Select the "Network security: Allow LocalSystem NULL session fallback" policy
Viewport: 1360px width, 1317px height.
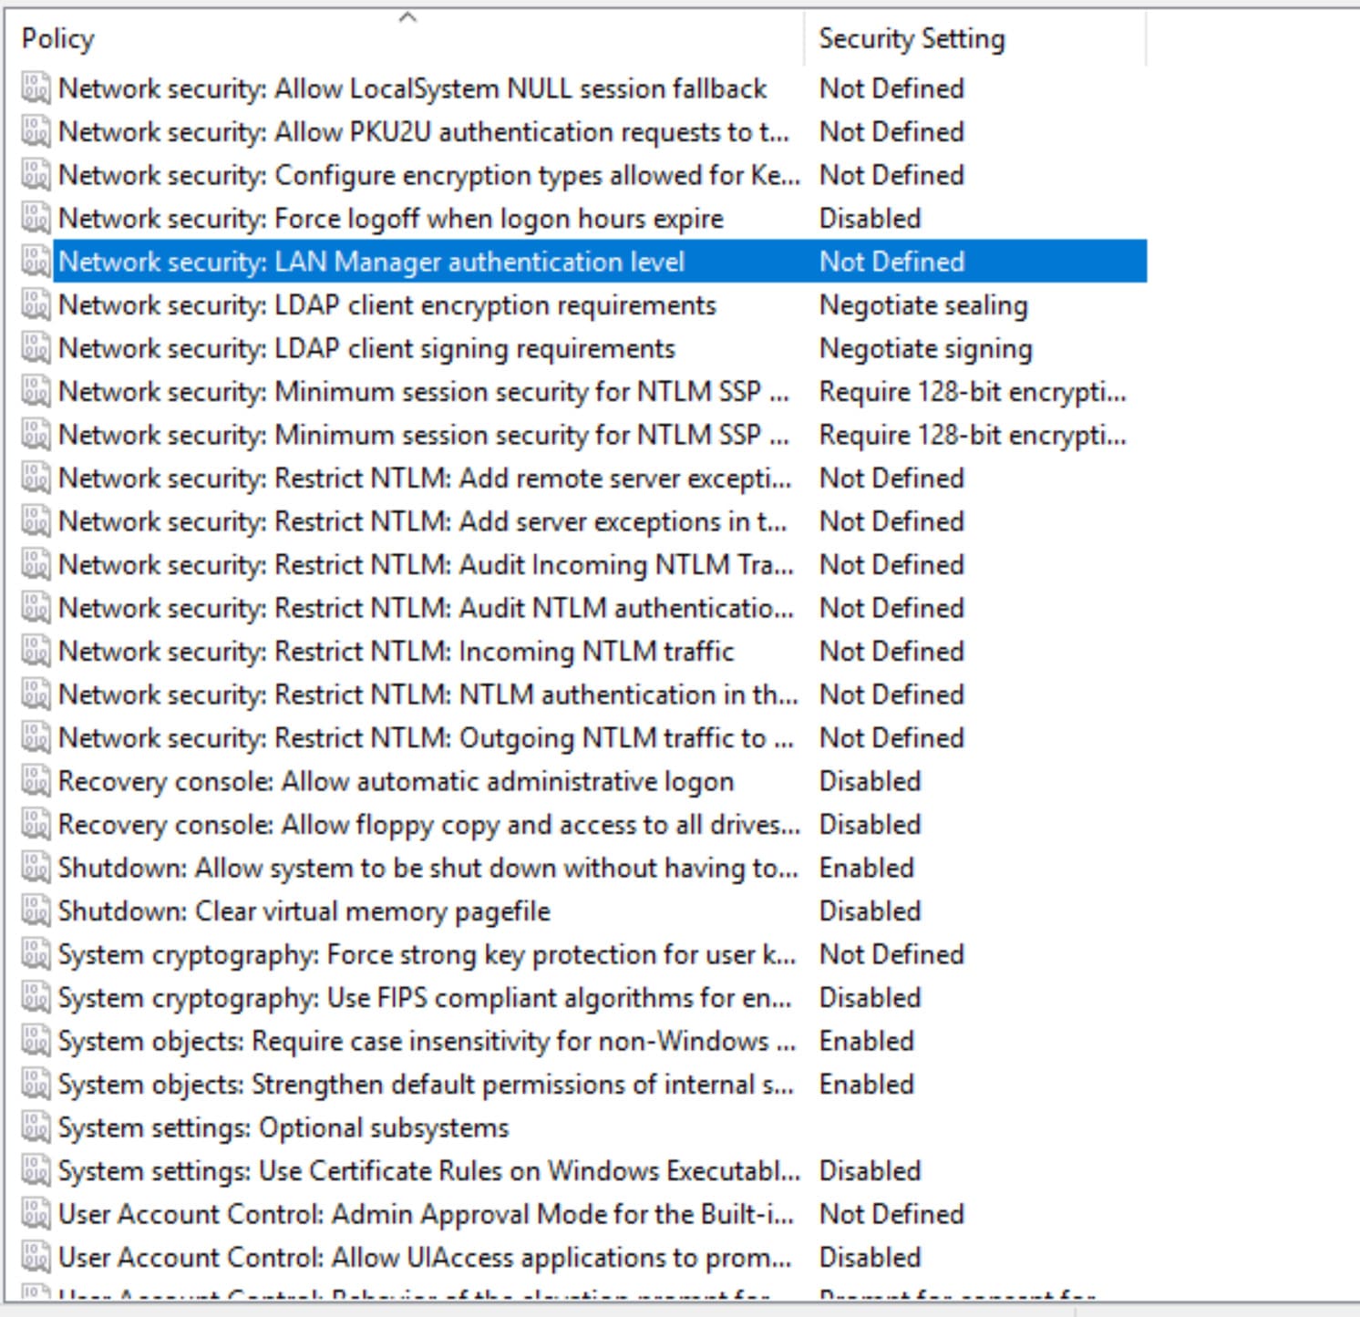410,88
